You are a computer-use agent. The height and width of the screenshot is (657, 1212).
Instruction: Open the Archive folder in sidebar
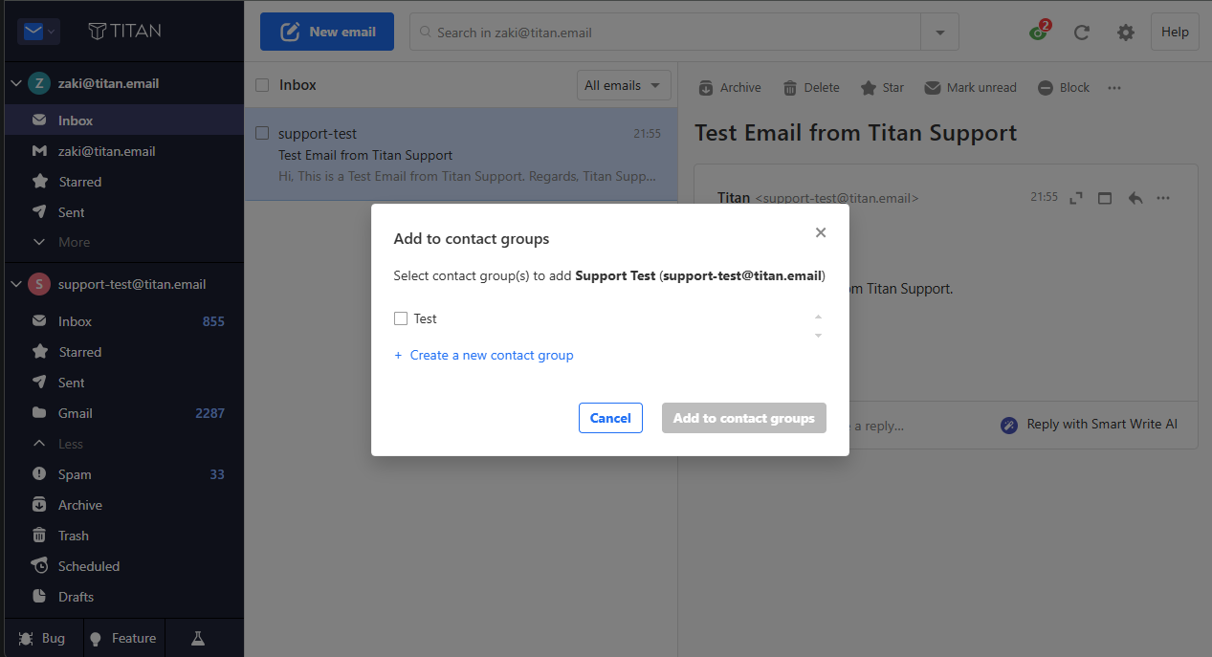tap(124, 505)
